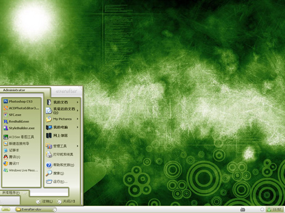Click the log off (L) button

(x=45, y=201)
